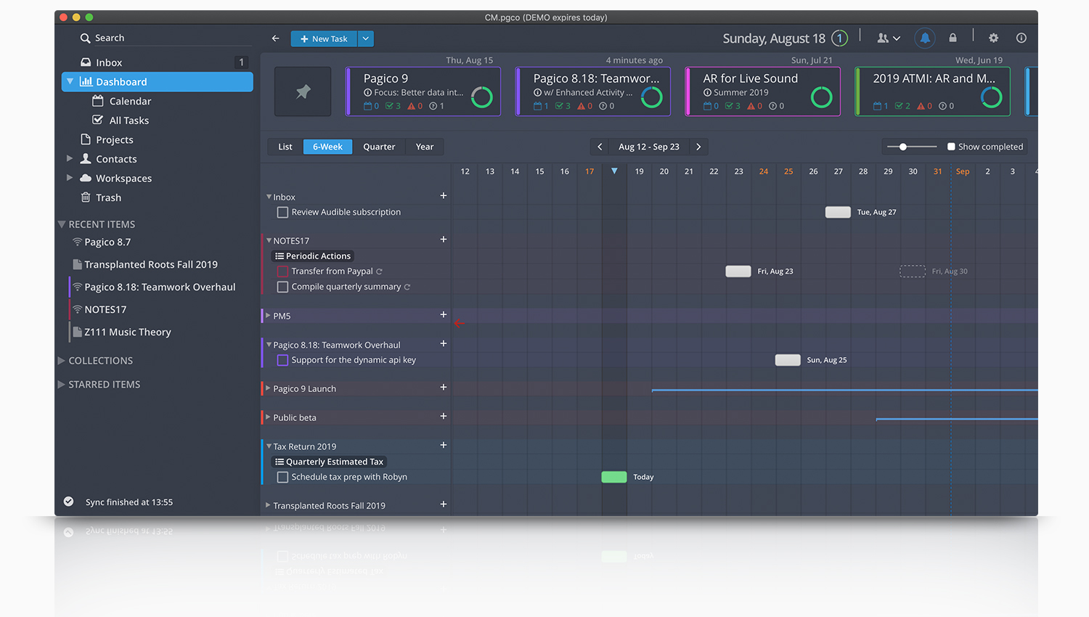
Task: Expand the Contacts sidebar item
Action: (70, 158)
